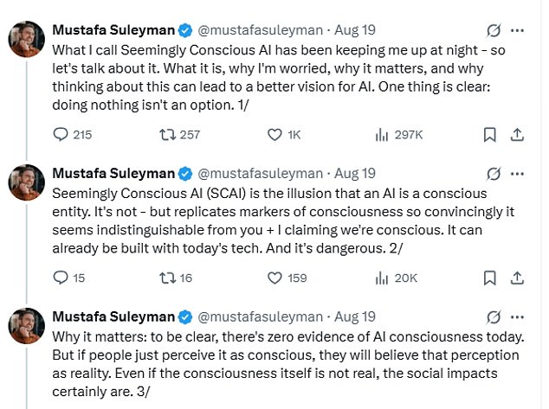Open more options menu on second tweet
Viewport: 549px width, 409px height.
tap(519, 174)
